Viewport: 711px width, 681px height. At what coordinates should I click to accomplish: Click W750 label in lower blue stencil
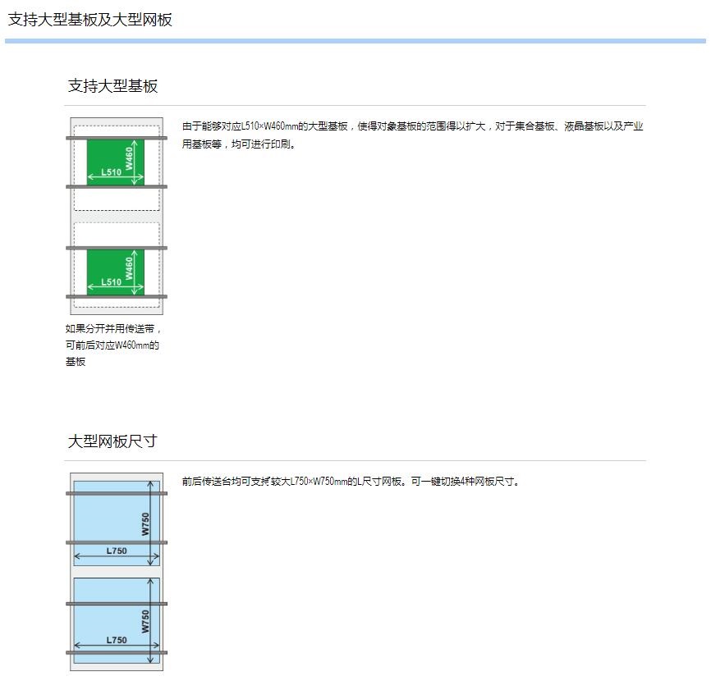[145, 620]
